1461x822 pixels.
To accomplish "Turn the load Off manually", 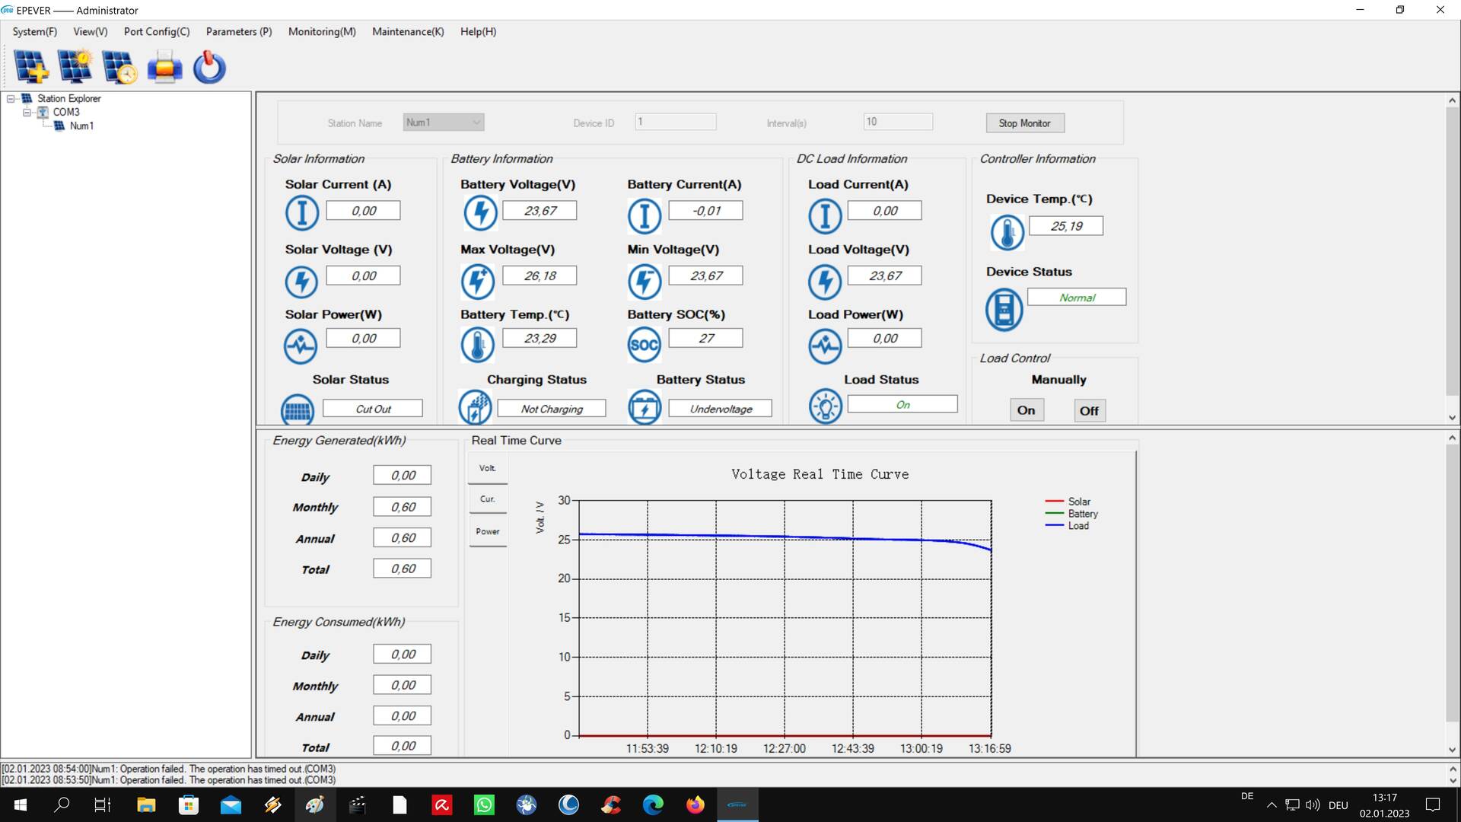I will click(x=1089, y=411).
